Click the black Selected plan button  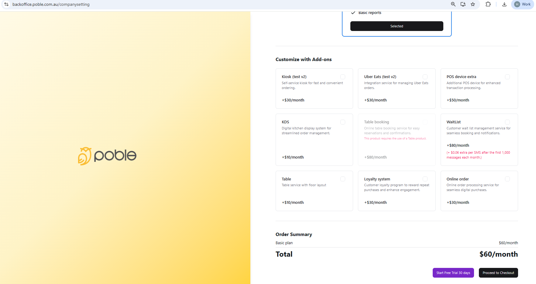click(x=397, y=26)
